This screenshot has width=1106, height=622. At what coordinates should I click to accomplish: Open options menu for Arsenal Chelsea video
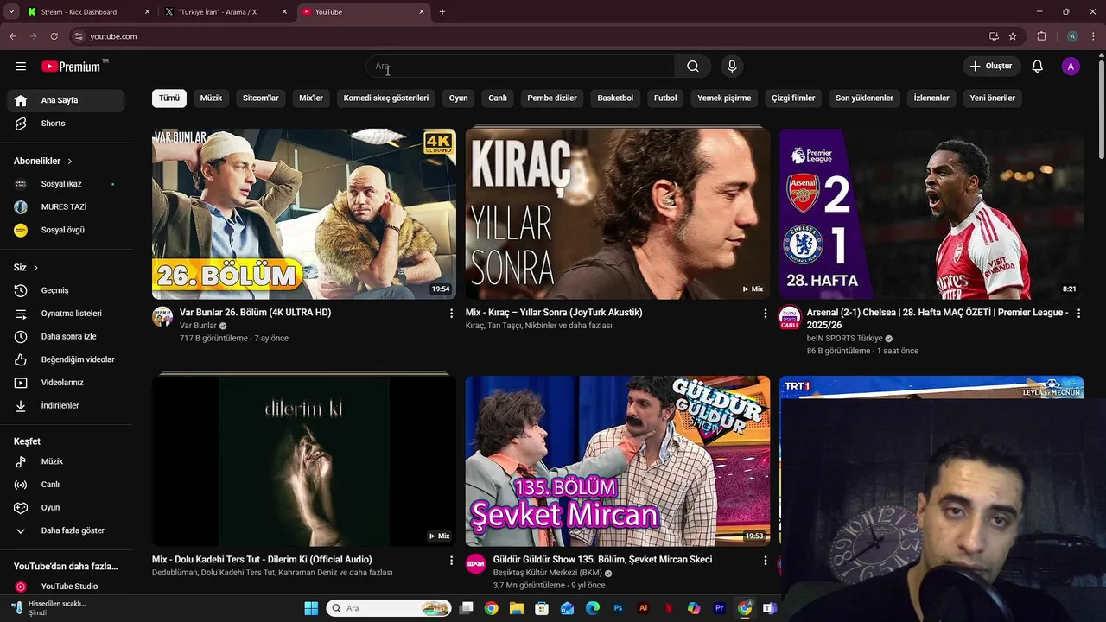click(1078, 314)
